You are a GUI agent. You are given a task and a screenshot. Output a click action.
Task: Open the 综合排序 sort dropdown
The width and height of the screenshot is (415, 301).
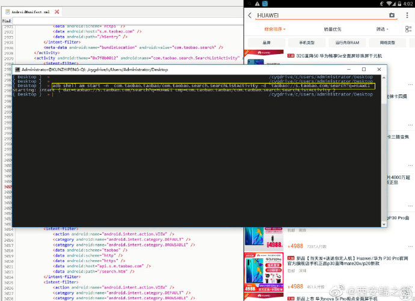[x=275, y=29]
